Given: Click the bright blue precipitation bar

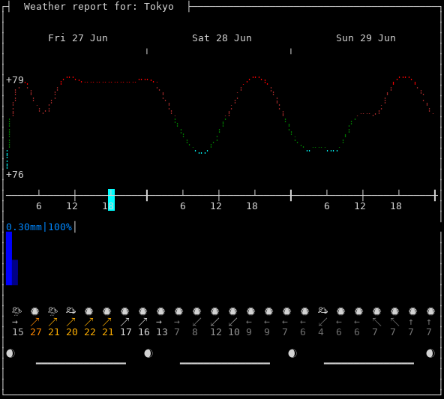Looking at the screenshot, I should [x=9, y=258].
